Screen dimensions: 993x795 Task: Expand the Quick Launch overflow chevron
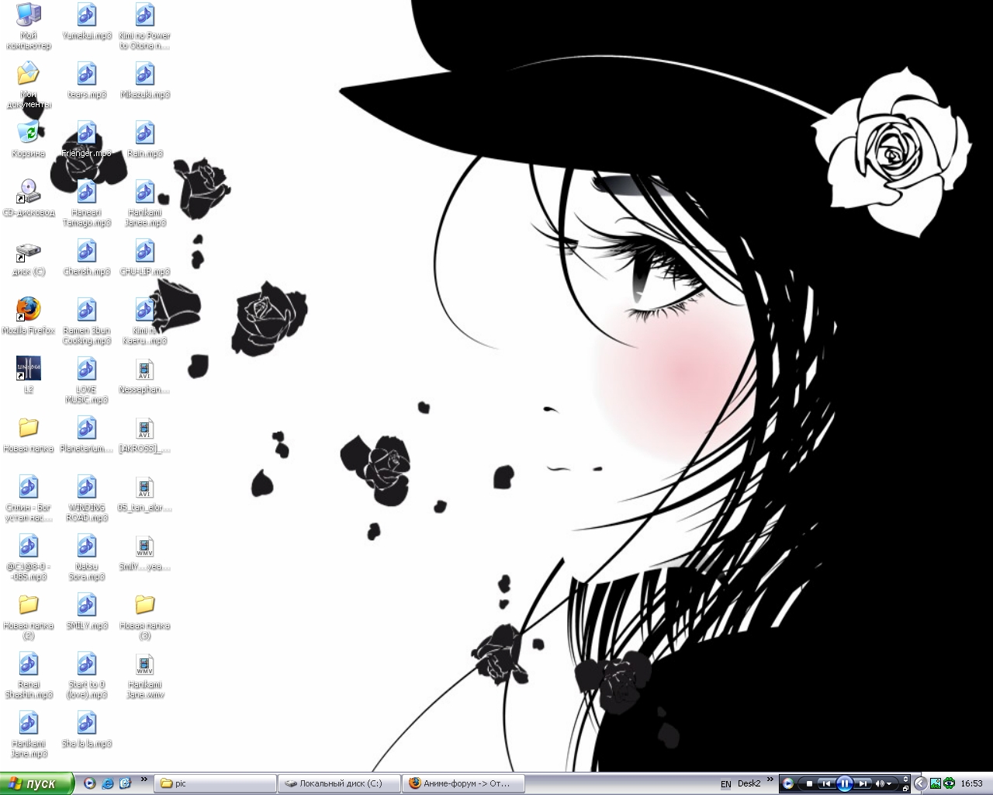[144, 779]
